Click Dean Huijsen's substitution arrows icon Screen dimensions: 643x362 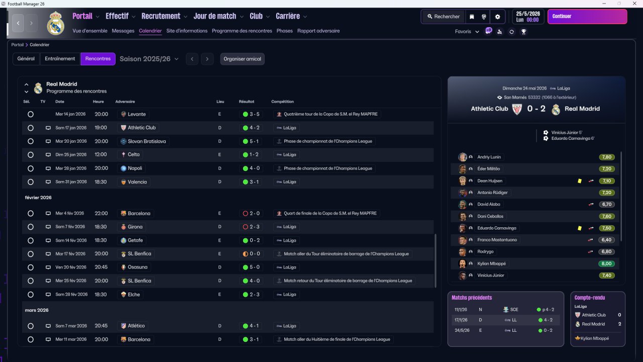click(x=591, y=180)
